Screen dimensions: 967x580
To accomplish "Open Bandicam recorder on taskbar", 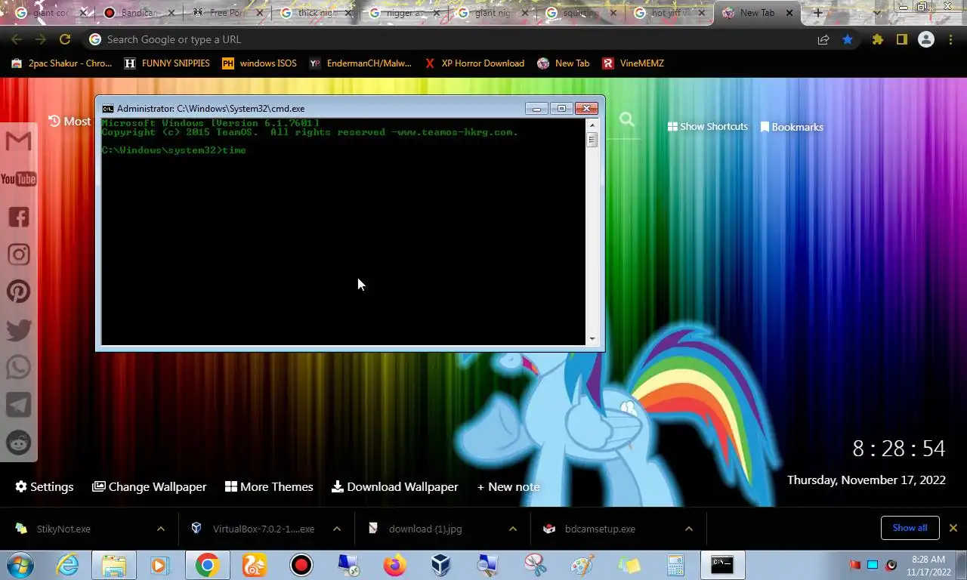I will pos(301,565).
